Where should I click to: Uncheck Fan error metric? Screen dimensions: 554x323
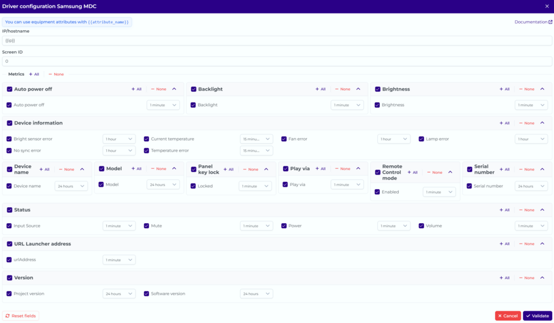(x=284, y=139)
